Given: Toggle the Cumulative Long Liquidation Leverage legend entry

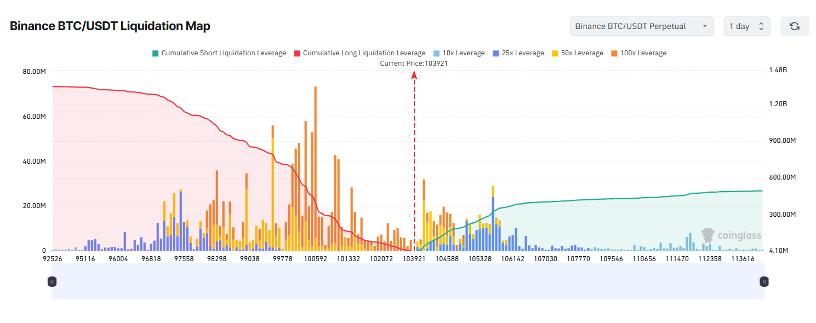Looking at the screenshot, I should click(x=363, y=53).
